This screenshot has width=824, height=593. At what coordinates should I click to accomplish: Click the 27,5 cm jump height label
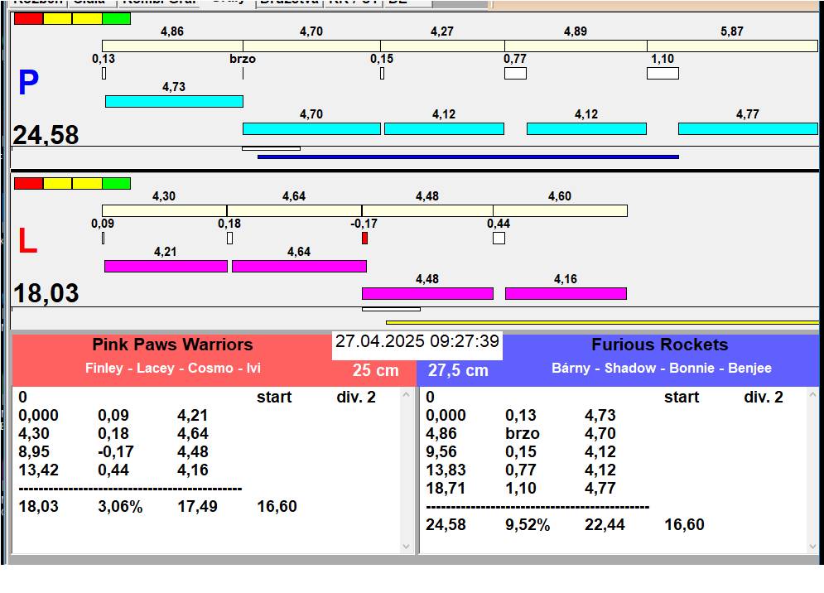coord(458,371)
